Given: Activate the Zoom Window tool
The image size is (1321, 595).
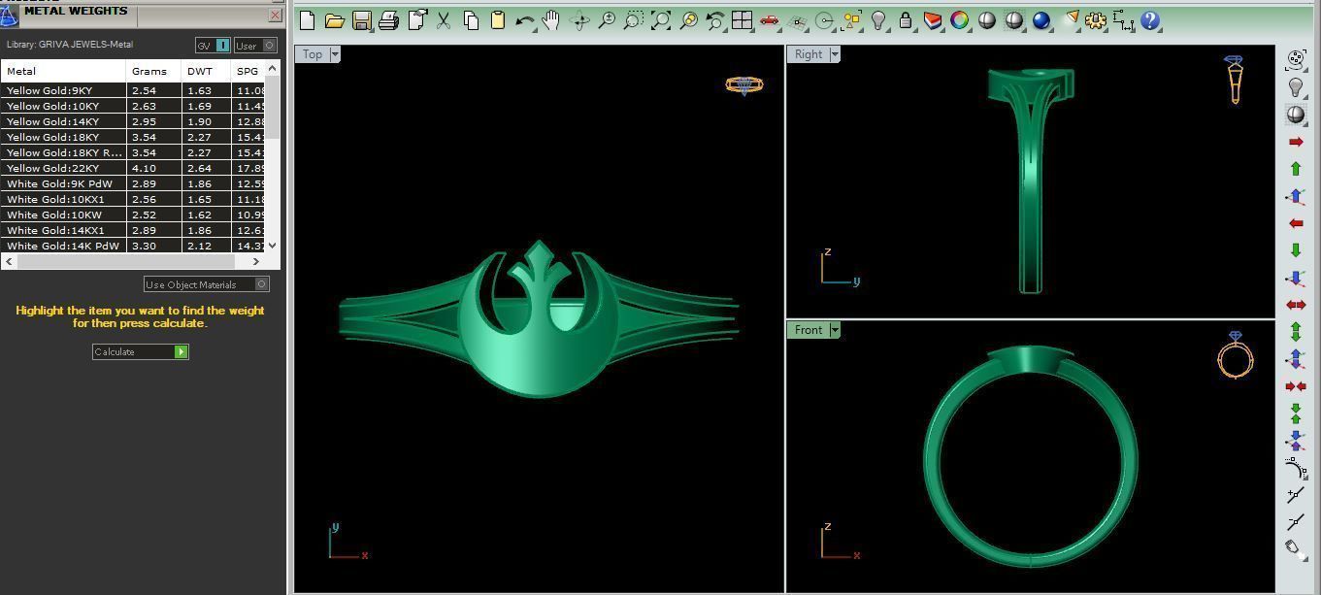Looking at the screenshot, I should coord(634,20).
